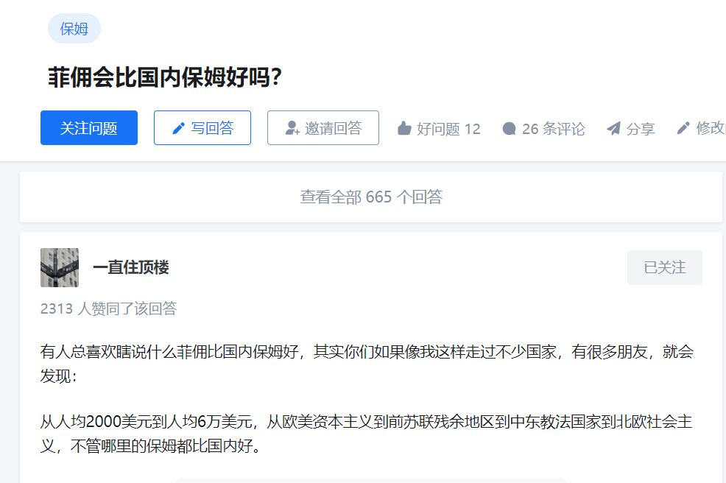Viewport: 726px width, 483px height.
Task: Click the answer's first paragraph text
Action: (x=367, y=364)
